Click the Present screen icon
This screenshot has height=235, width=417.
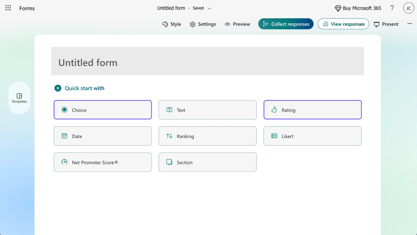click(x=386, y=24)
